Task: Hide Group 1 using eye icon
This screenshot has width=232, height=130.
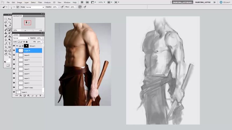Action: pos(14,46)
